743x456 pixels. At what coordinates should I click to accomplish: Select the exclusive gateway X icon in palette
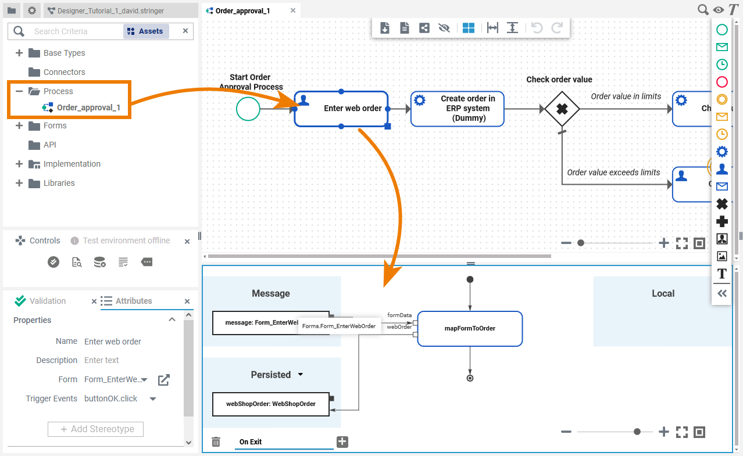click(x=721, y=204)
